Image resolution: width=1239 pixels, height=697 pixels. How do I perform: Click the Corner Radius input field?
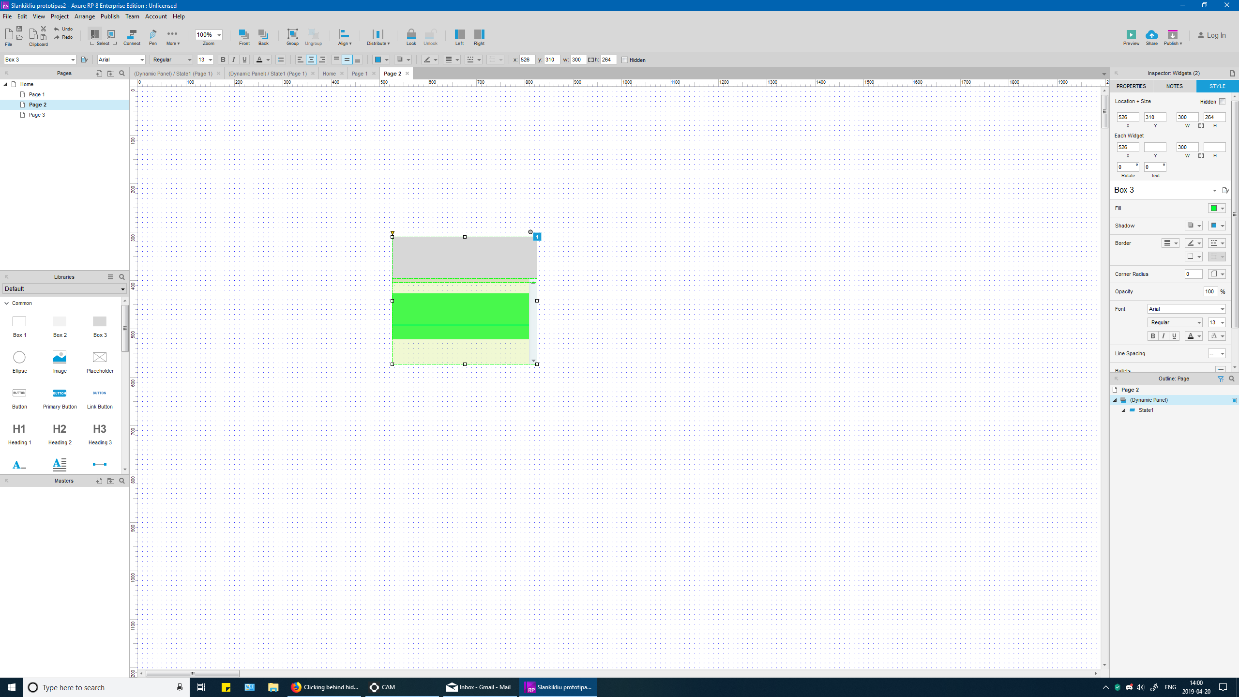[1193, 274]
